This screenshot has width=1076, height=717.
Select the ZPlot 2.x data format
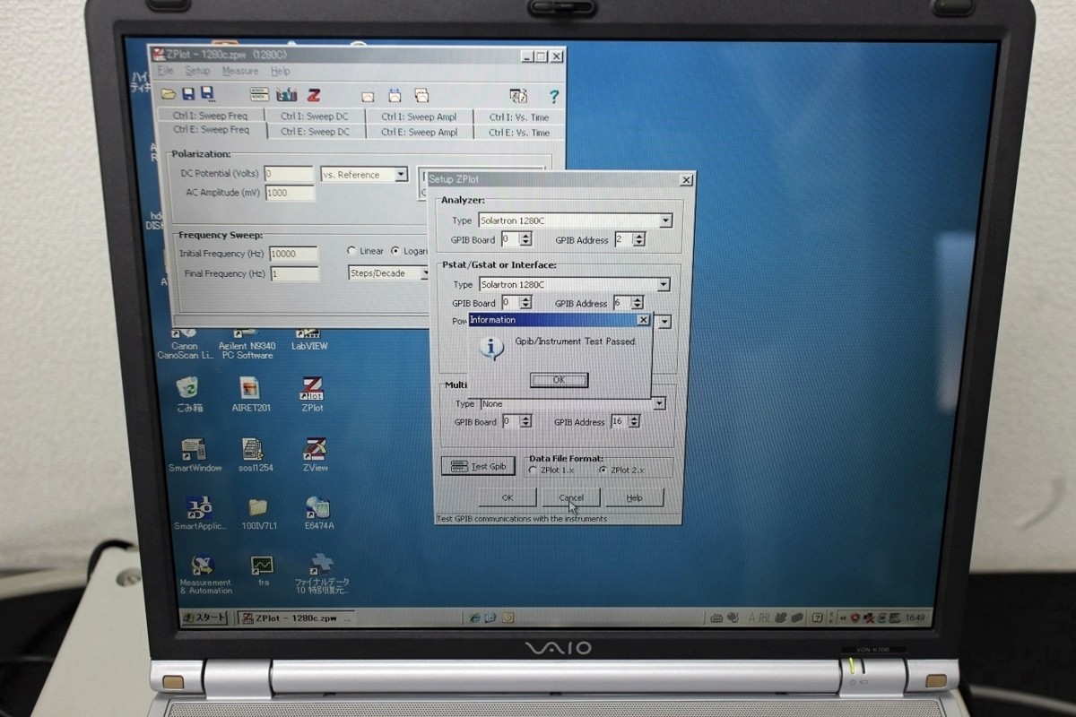(x=602, y=470)
